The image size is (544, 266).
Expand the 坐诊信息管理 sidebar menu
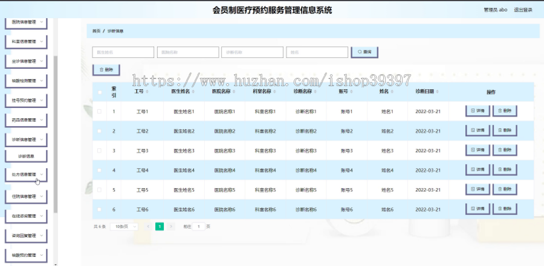click(26, 62)
